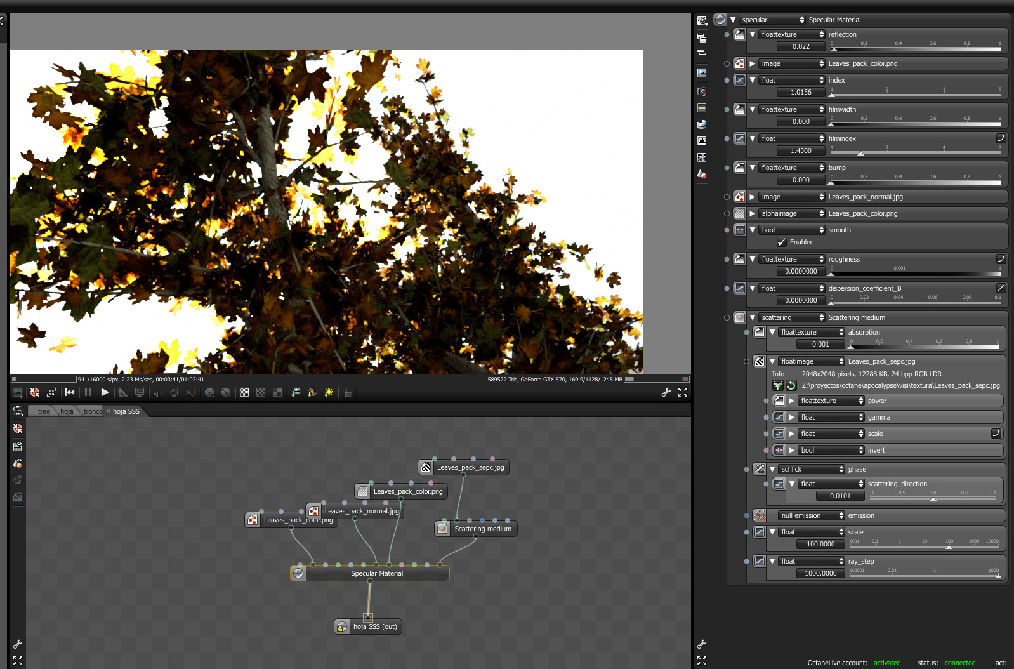Adjust the filmindex slider
The width and height of the screenshot is (1014, 669).
pyautogui.click(x=916, y=152)
